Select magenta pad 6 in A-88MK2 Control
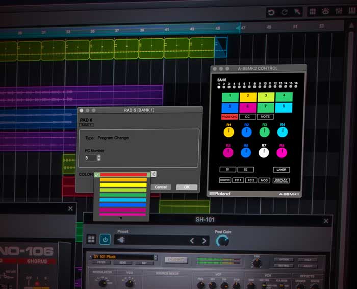Viewport: 357px width, 289px height. click(248, 108)
